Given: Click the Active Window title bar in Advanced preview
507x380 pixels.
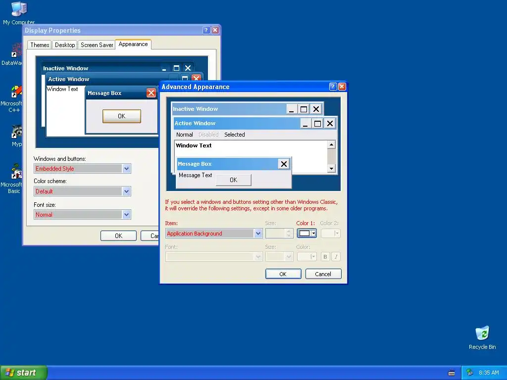Looking at the screenshot, I should pos(237,123).
